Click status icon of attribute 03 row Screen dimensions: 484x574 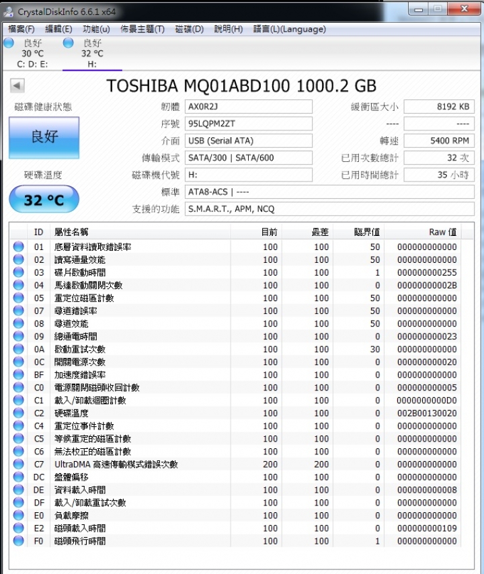point(18,272)
